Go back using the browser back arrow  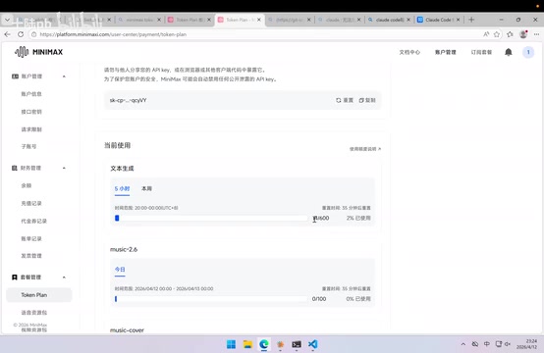(x=8, y=34)
